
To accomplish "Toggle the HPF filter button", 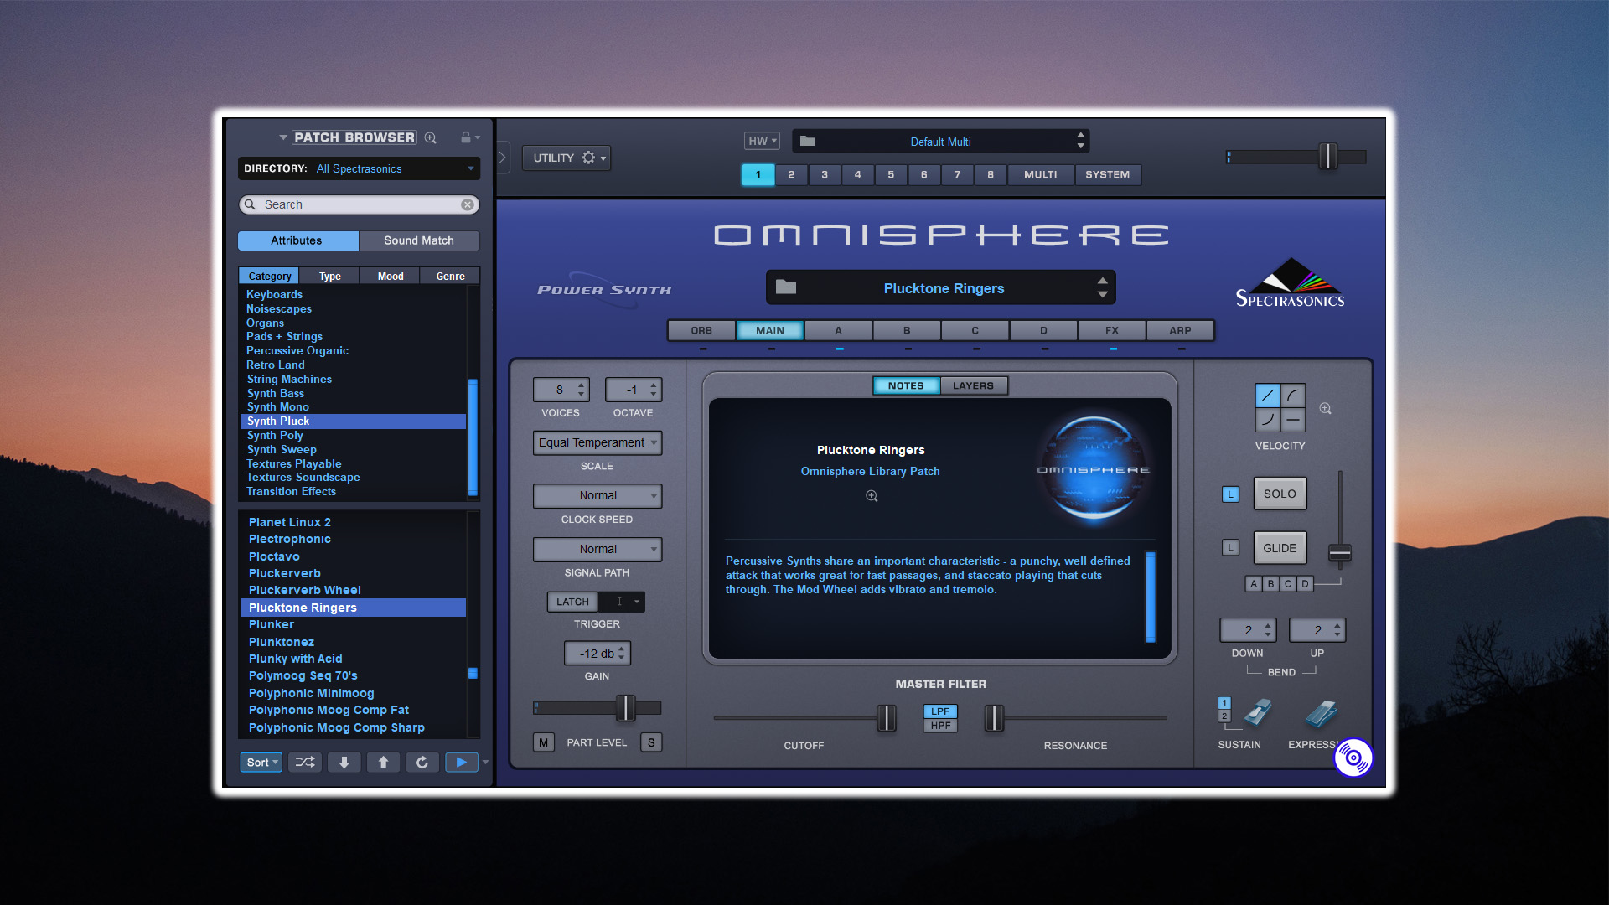I will point(939,725).
